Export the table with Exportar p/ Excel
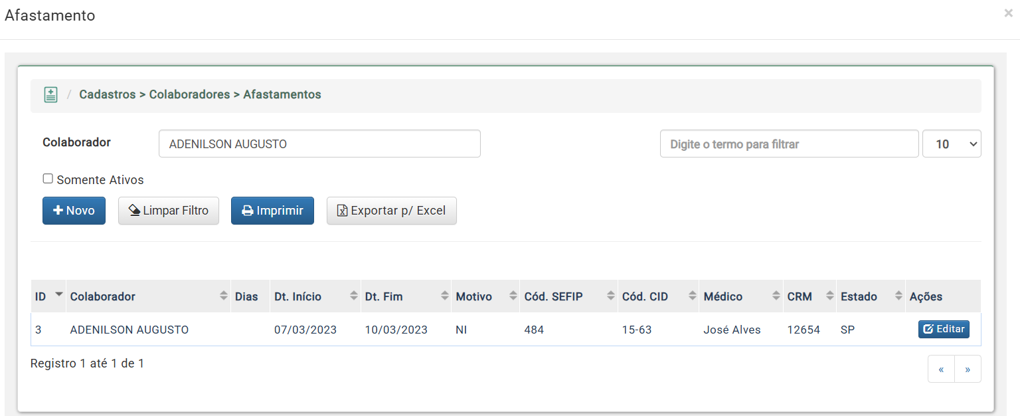This screenshot has width=1020, height=416. [392, 211]
